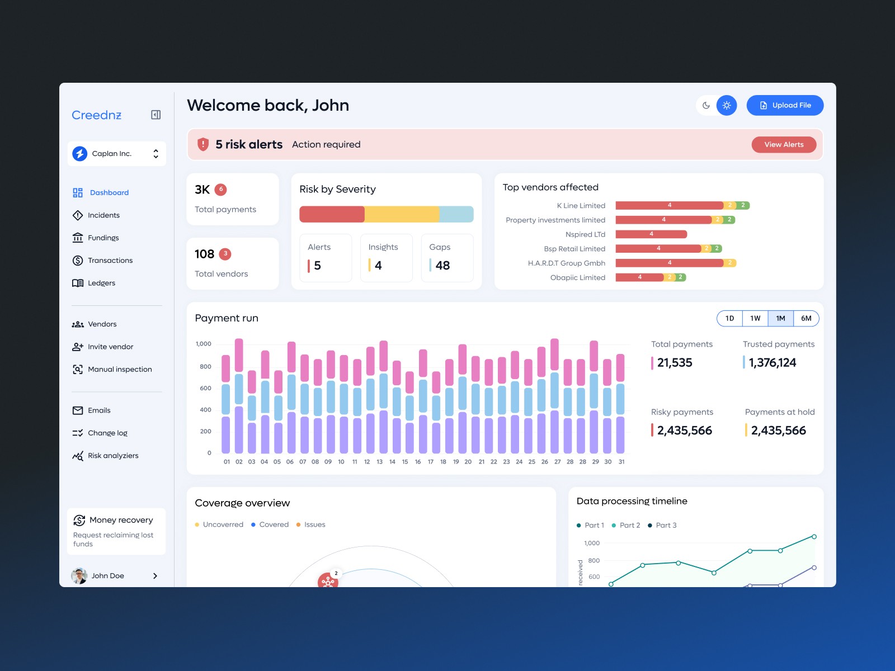
Task: Click the Money recovery refresh-dollar icon
Action: 79,520
